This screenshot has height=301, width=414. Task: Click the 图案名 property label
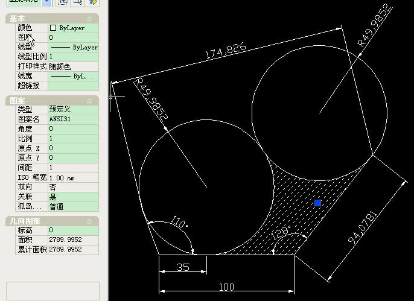pos(28,119)
